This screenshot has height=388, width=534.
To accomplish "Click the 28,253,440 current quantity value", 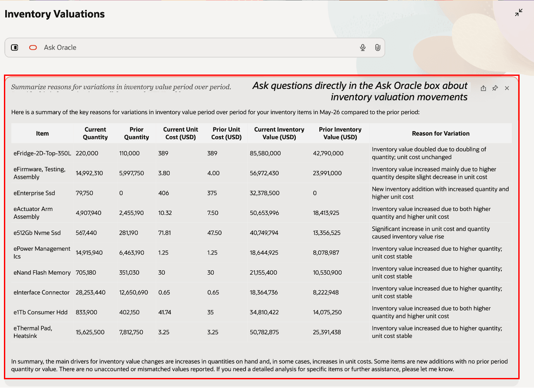I will 91,293.
